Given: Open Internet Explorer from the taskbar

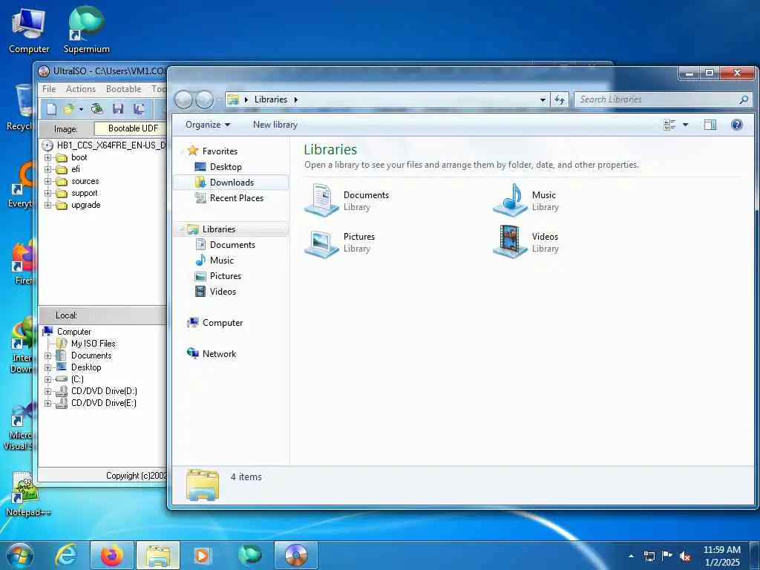Looking at the screenshot, I should point(66,555).
